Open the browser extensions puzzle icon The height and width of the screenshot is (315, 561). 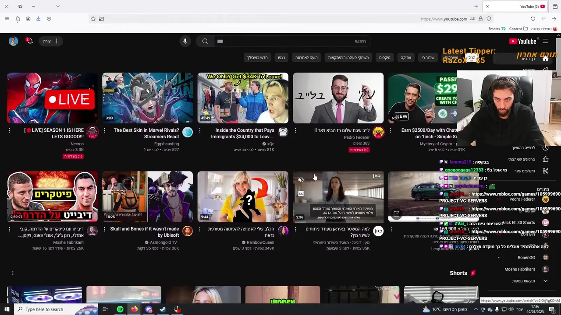click(x=18, y=19)
